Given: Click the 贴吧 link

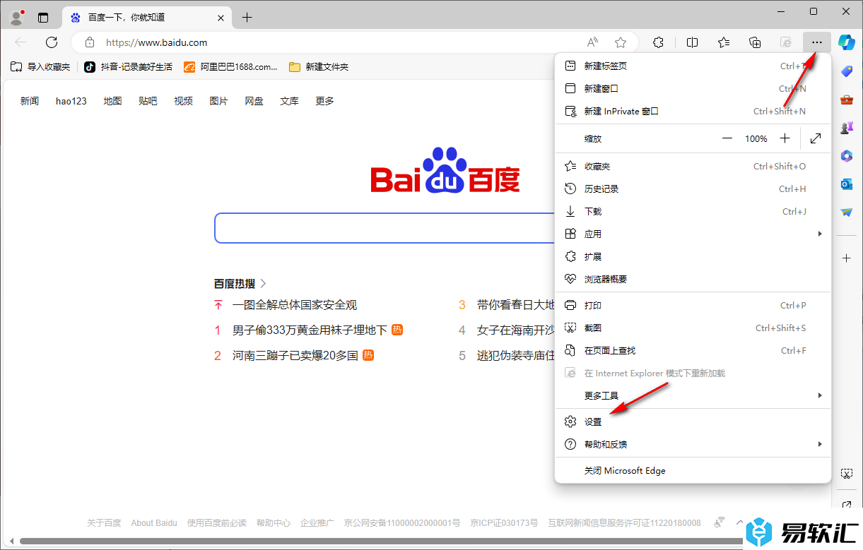Looking at the screenshot, I should click(148, 101).
